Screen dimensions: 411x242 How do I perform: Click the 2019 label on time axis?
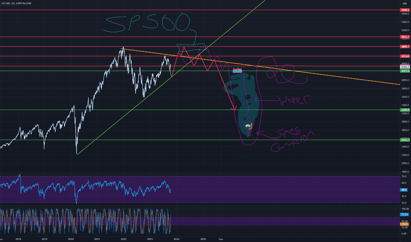[x=45, y=239]
